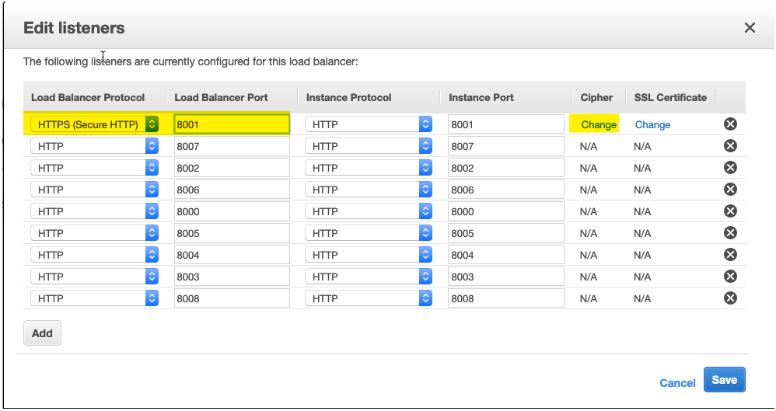776x411 pixels.
Task: Cancel editing listeners
Action: click(x=677, y=383)
